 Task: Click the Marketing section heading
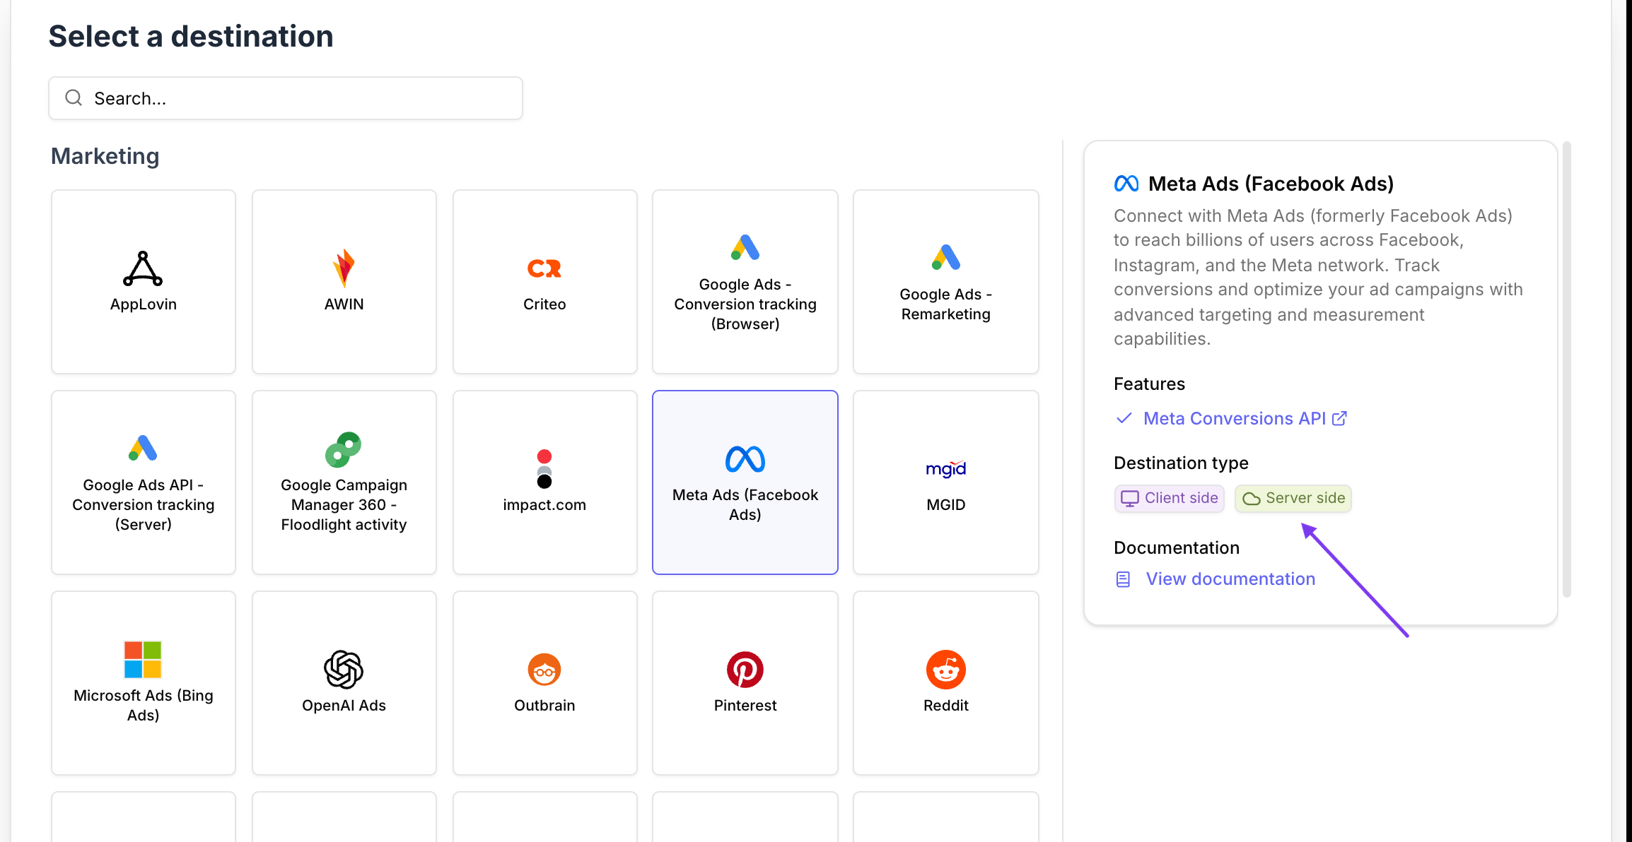105,156
